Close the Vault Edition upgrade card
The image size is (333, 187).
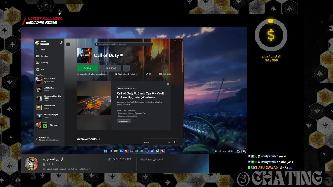tap(168, 84)
